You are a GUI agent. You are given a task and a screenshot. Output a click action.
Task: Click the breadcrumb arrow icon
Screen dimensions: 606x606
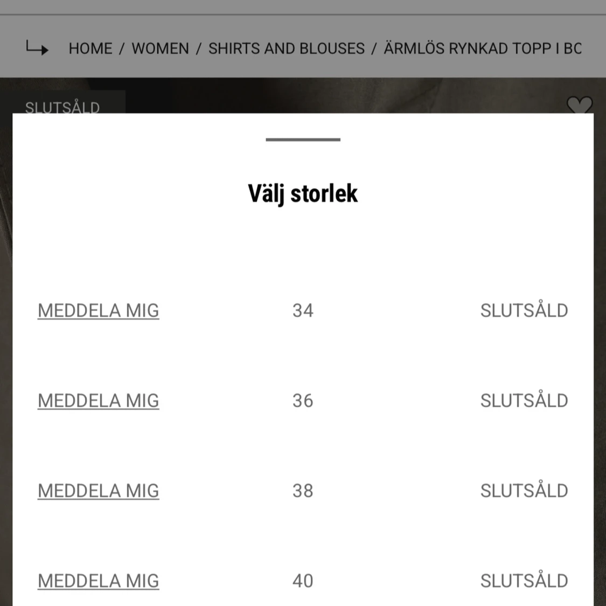37,48
